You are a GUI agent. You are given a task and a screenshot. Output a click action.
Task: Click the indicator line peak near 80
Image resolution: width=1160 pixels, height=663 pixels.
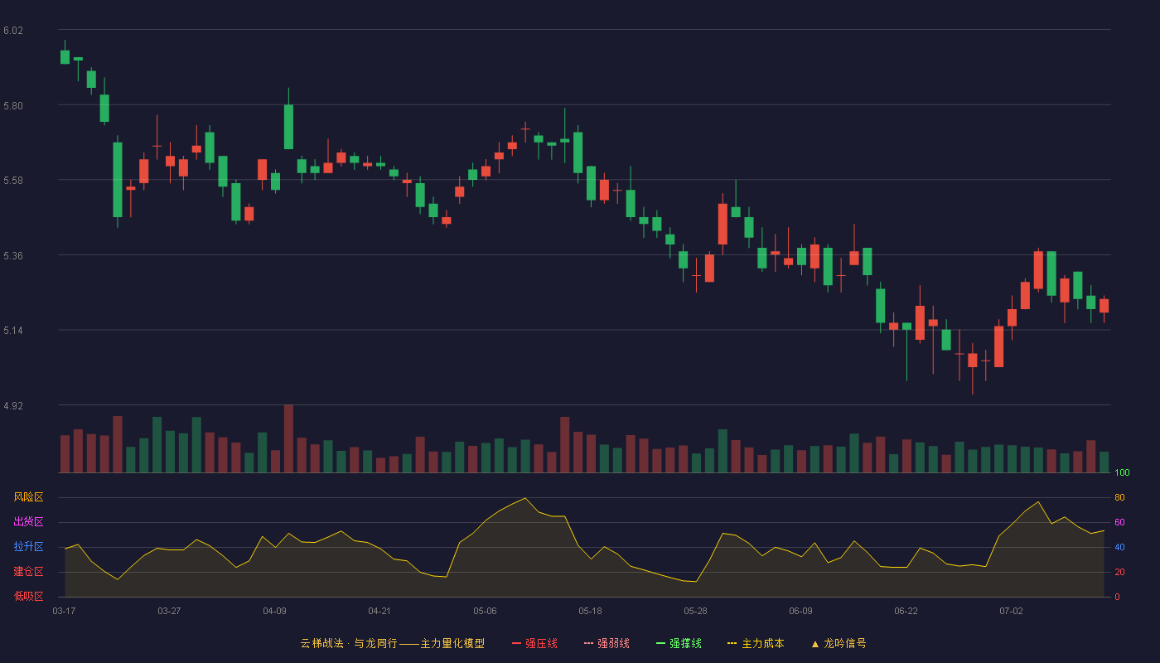pyautogui.click(x=525, y=498)
